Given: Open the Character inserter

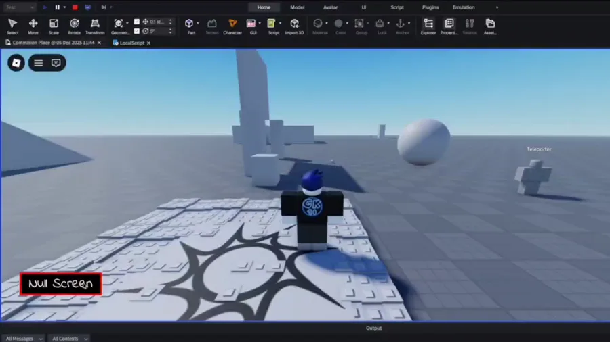Looking at the screenshot, I should (x=232, y=26).
